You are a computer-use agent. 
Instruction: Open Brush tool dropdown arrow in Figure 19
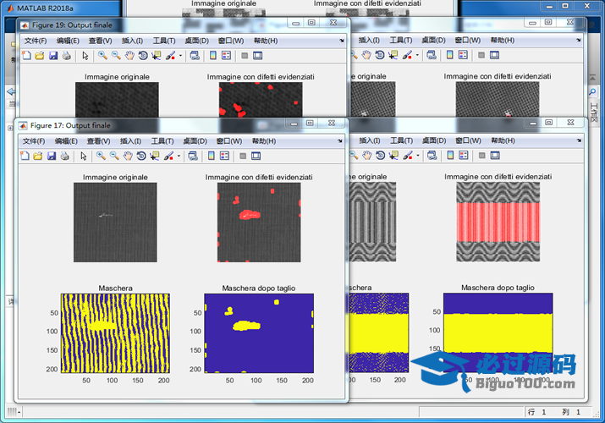[179, 57]
